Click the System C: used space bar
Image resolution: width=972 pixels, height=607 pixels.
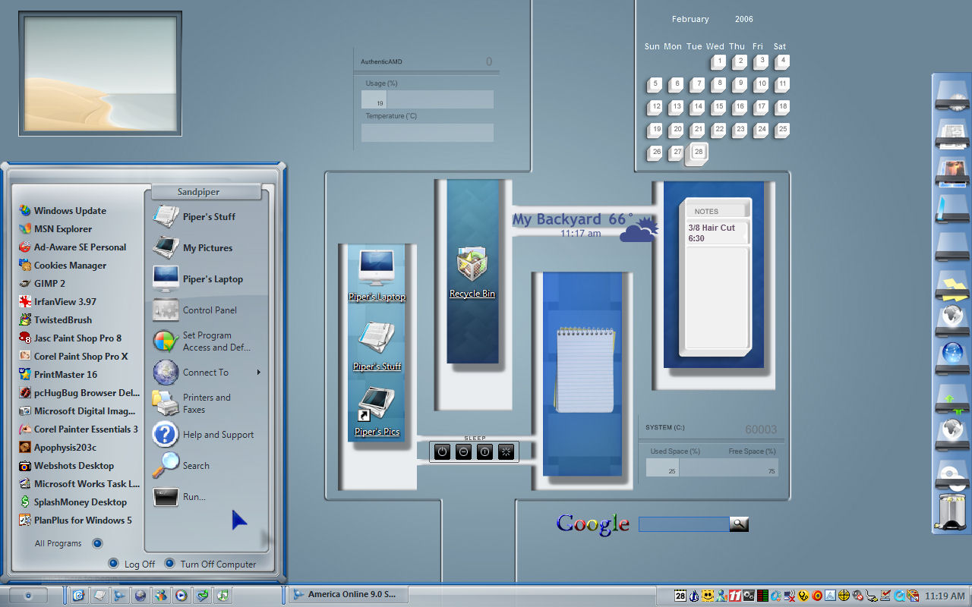click(x=662, y=467)
